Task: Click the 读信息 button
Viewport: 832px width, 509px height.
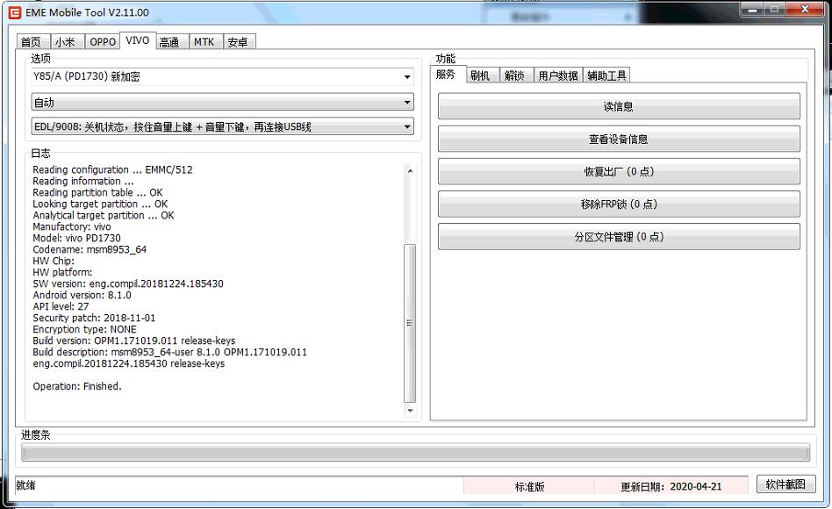Action: point(619,107)
